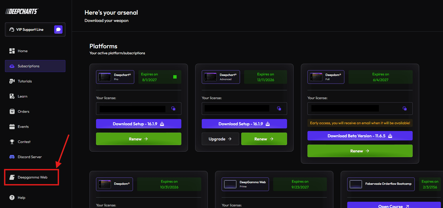
Task: Click the Discord logo icon
Action: pos(12,157)
